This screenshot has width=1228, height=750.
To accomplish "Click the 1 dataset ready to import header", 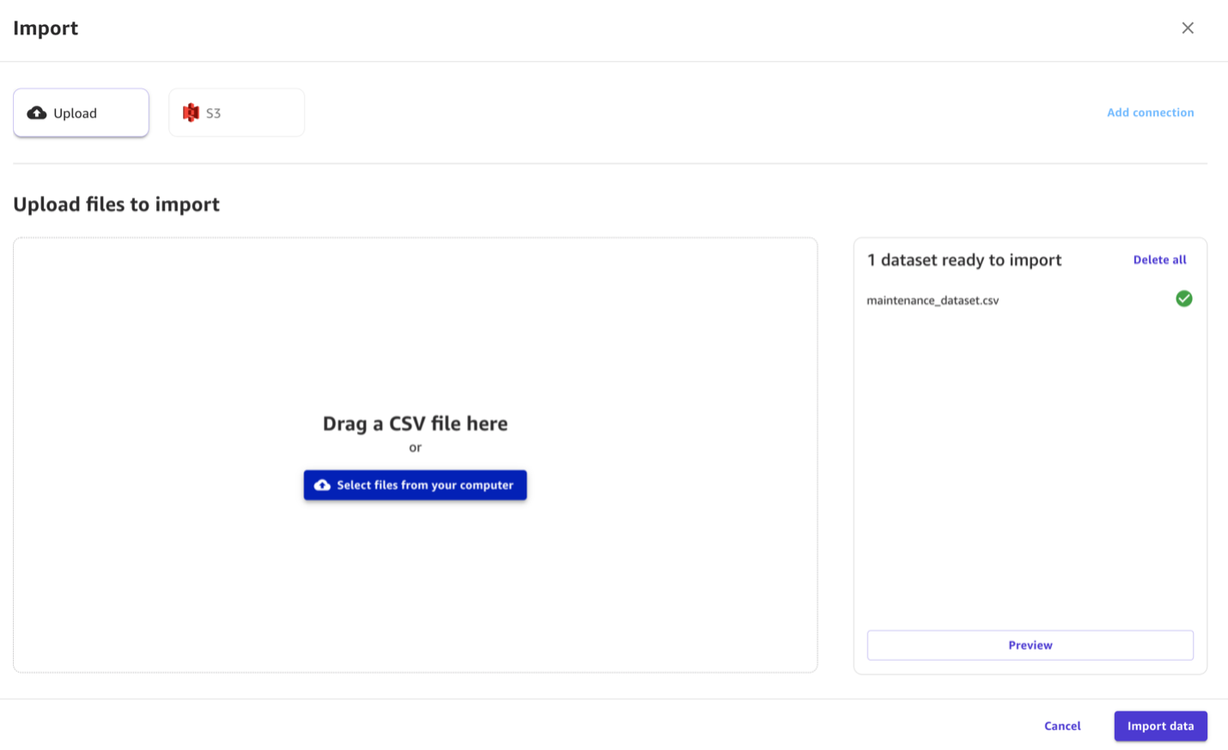I will (964, 259).
